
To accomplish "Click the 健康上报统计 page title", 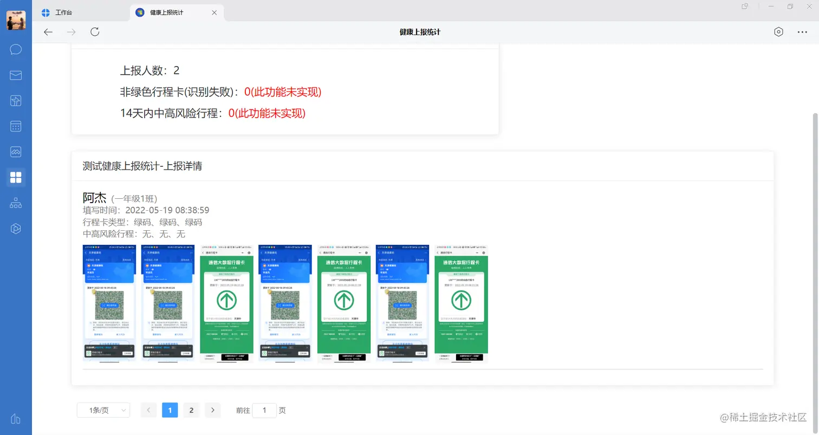I will (420, 32).
